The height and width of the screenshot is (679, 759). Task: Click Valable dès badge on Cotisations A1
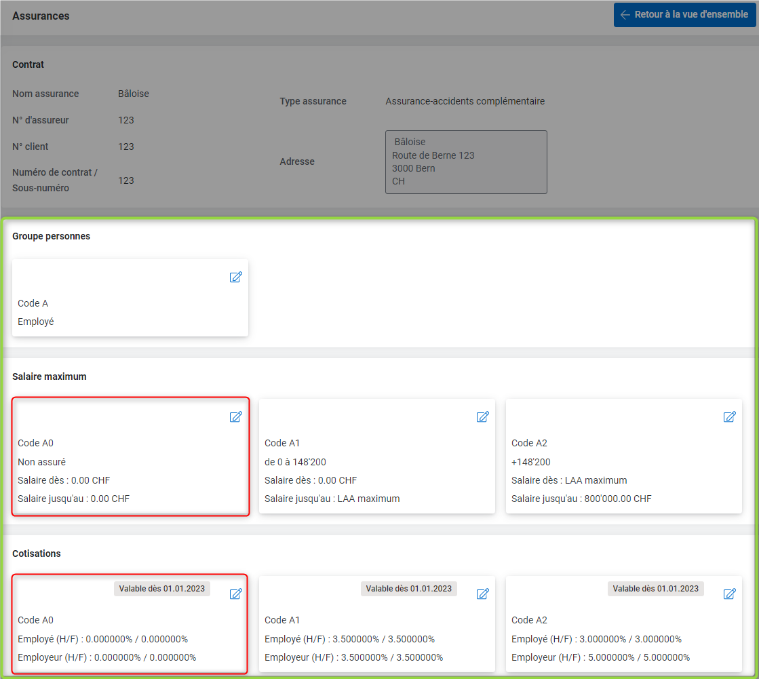click(x=408, y=589)
